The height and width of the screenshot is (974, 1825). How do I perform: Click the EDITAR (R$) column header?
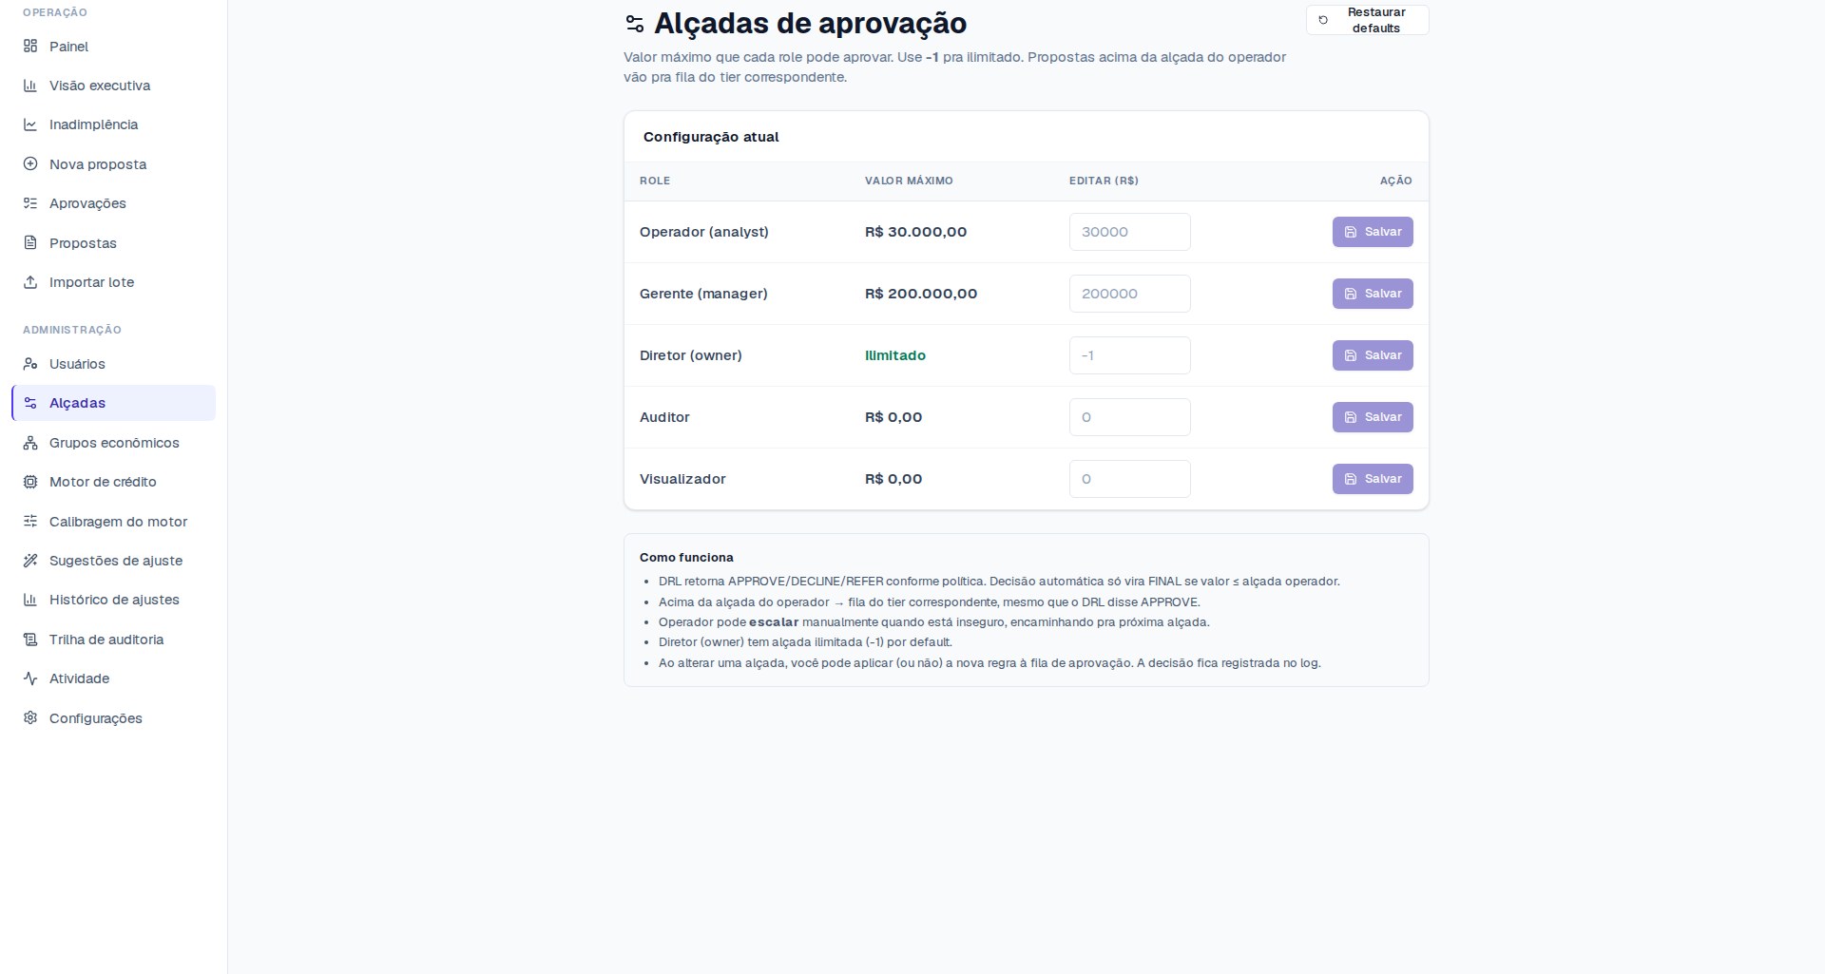(1104, 181)
